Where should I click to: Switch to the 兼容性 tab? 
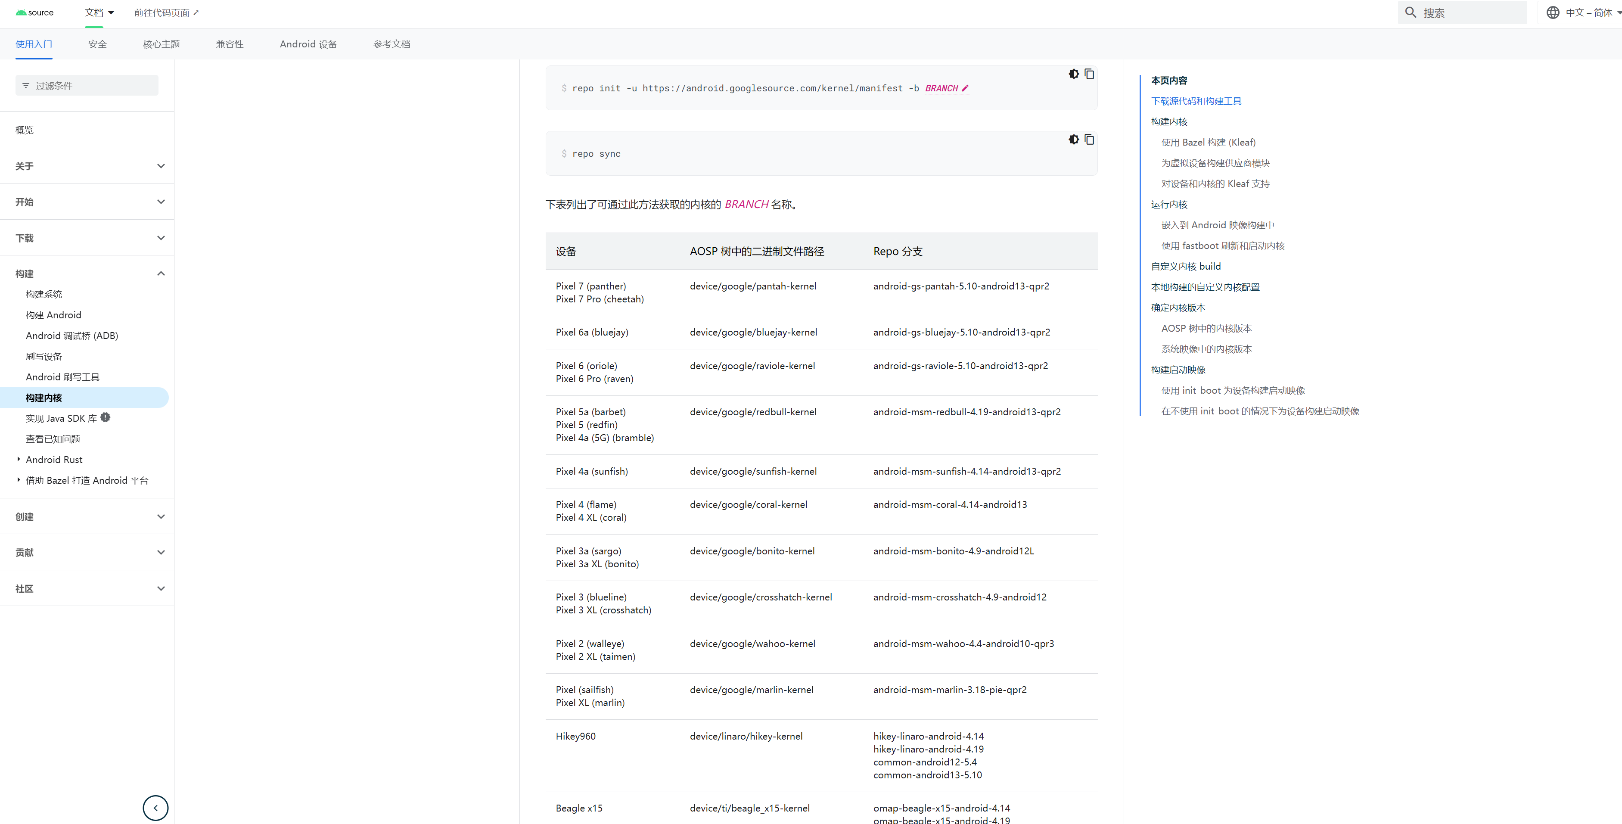tap(230, 44)
